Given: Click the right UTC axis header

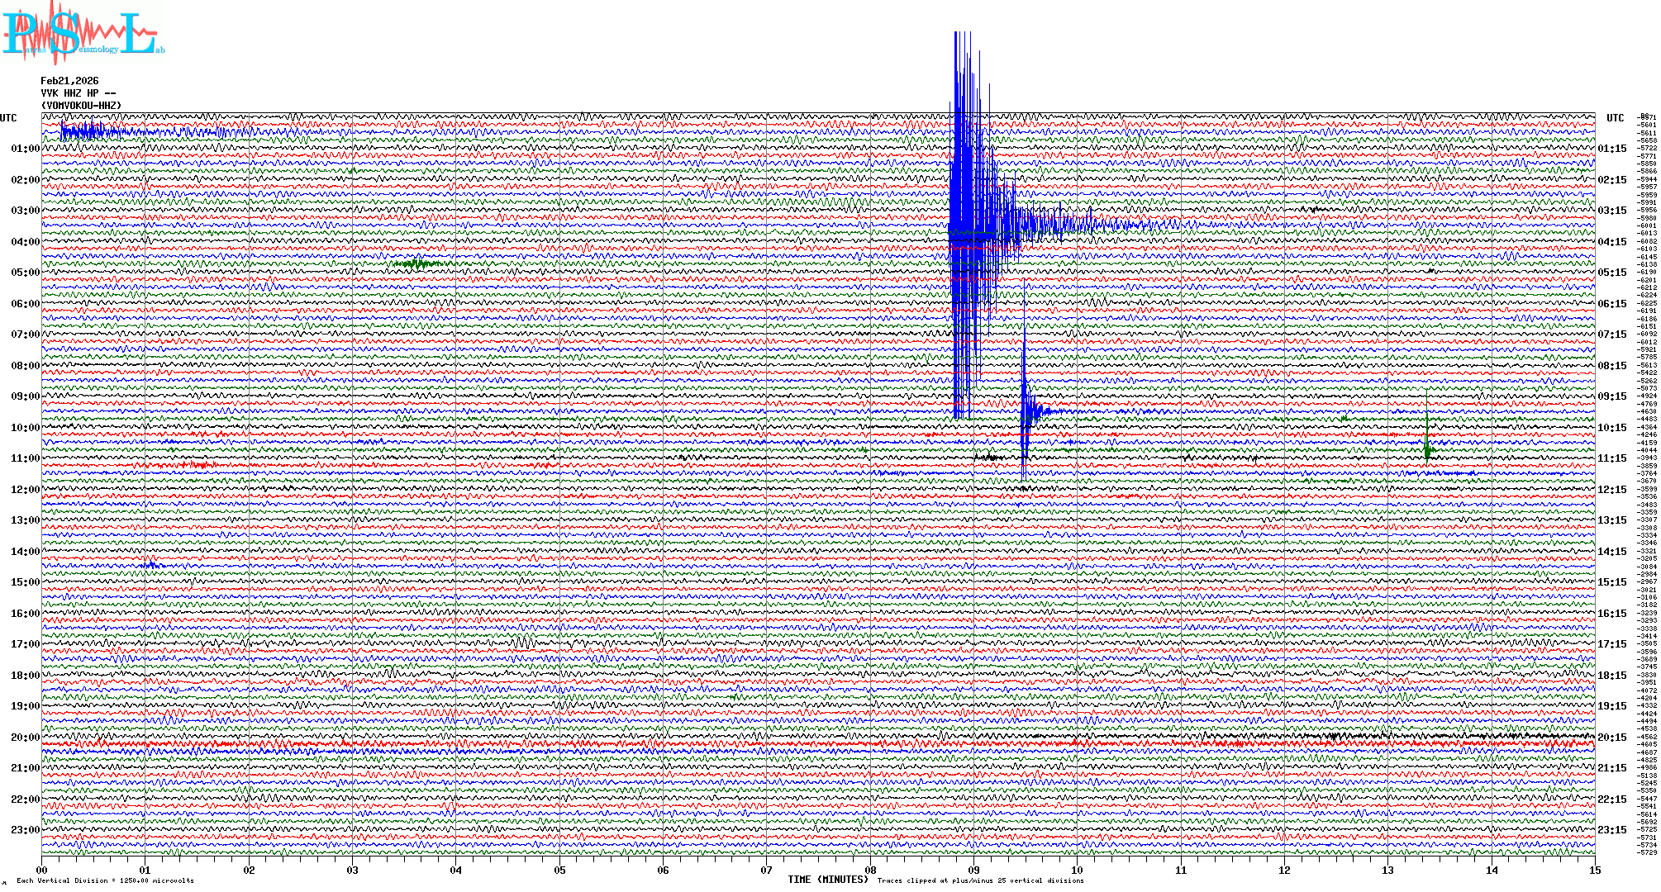Looking at the screenshot, I should pyautogui.click(x=1615, y=118).
